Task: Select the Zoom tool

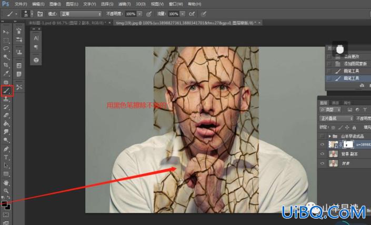Action: click(6, 191)
